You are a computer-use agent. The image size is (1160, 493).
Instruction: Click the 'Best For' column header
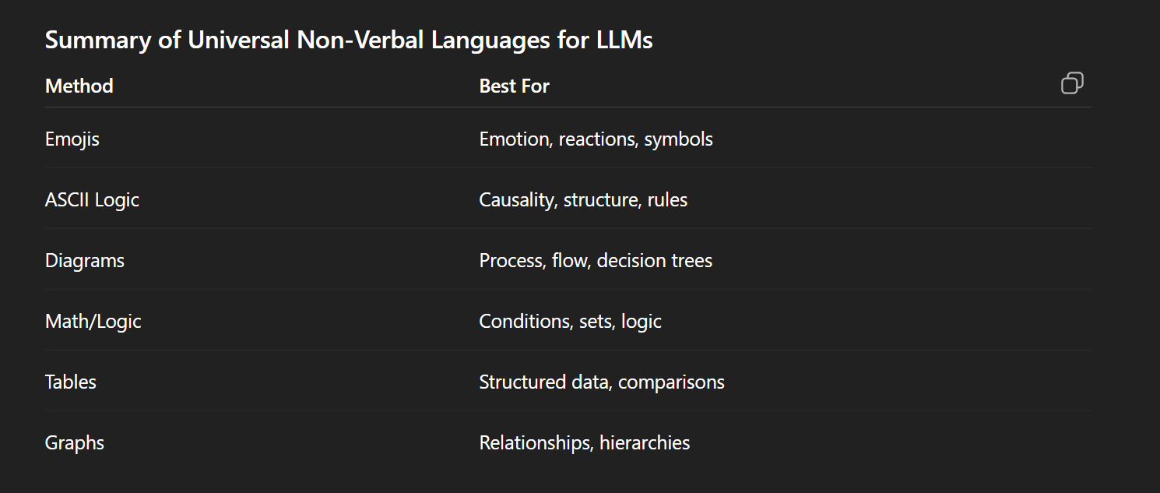click(514, 86)
